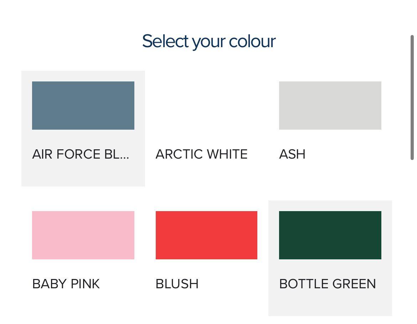Click the 'ARCTIC WHITE' text label
417x324 pixels.
(x=201, y=154)
